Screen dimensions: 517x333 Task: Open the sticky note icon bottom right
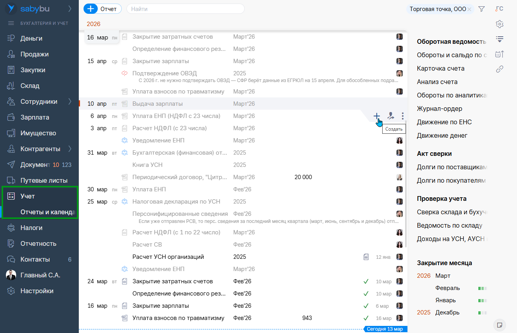point(500,325)
